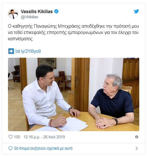Image resolution: width=147 pixels, height=156 pixels.
Task: Click the 12:16 μ.μ. - 26 Ιουλ 2019 timestamp
Action: [x=44, y=137]
